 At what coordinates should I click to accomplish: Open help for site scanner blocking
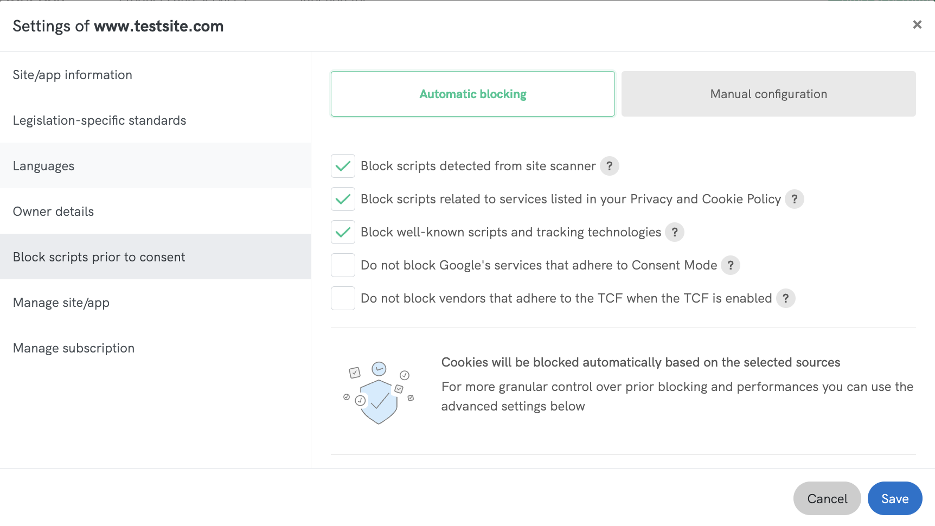609,166
